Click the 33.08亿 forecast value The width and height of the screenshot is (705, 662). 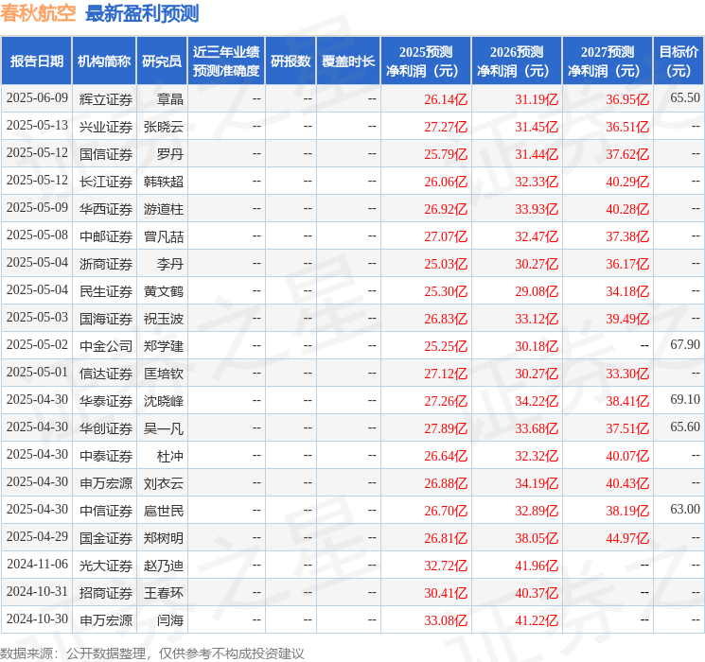[446, 620]
